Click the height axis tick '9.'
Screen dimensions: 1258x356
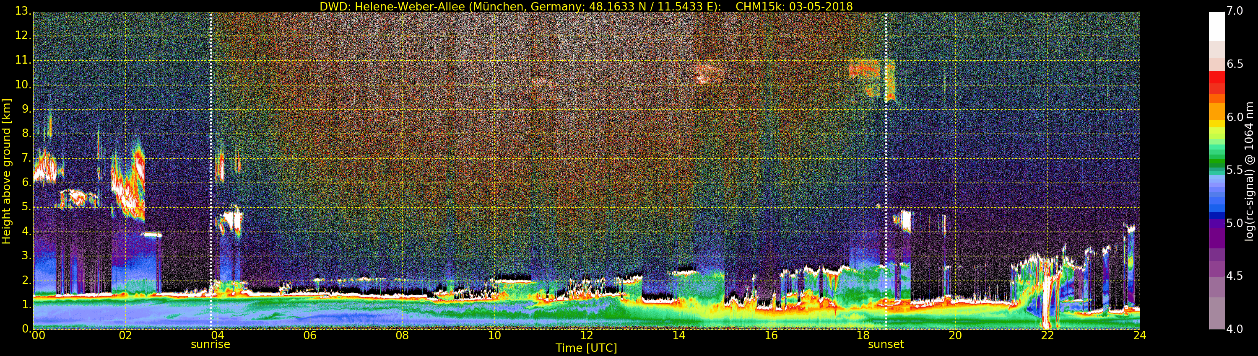click(x=26, y=109)
